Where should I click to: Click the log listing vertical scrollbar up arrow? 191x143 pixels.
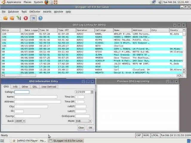point(184,30)
